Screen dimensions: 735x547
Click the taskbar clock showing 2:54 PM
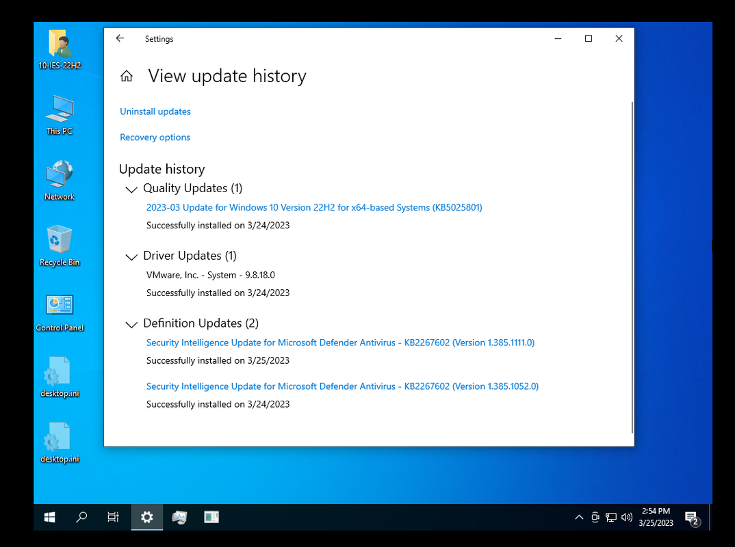(656, 517)
